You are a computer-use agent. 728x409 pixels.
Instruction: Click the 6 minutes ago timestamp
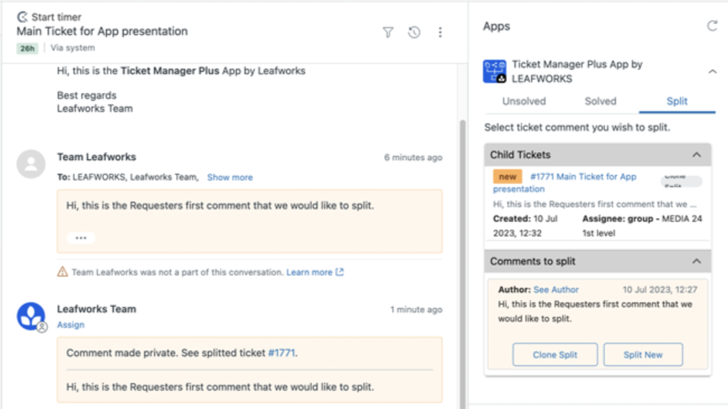pos(413,158)
